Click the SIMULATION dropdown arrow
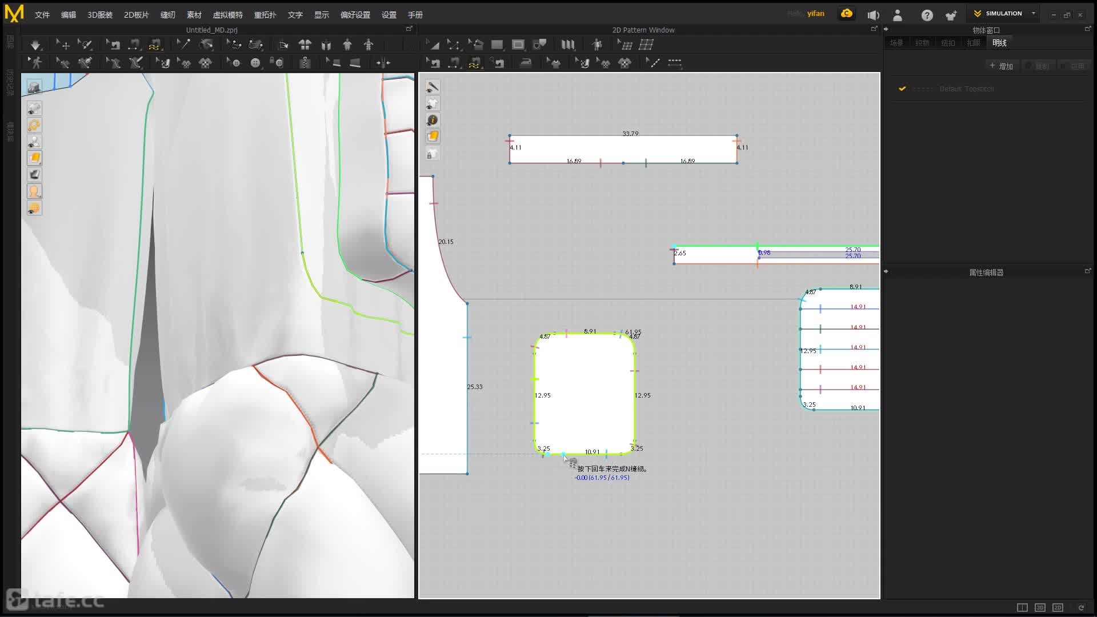 point(1034,13)
